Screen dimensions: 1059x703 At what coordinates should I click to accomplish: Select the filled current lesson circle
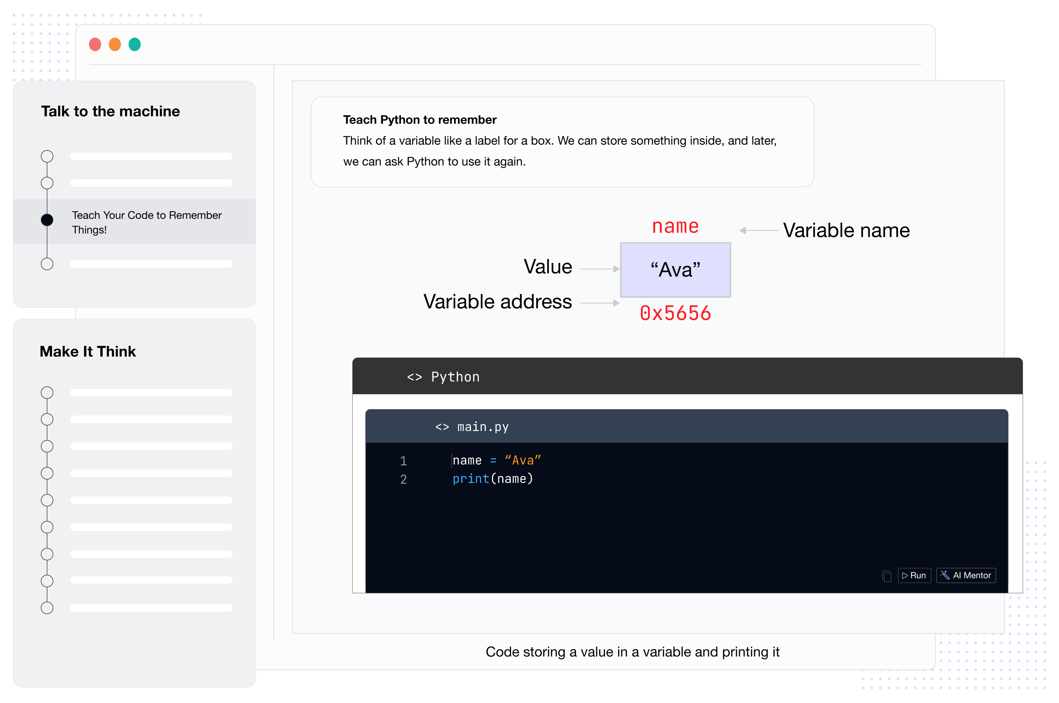(47, 220)
